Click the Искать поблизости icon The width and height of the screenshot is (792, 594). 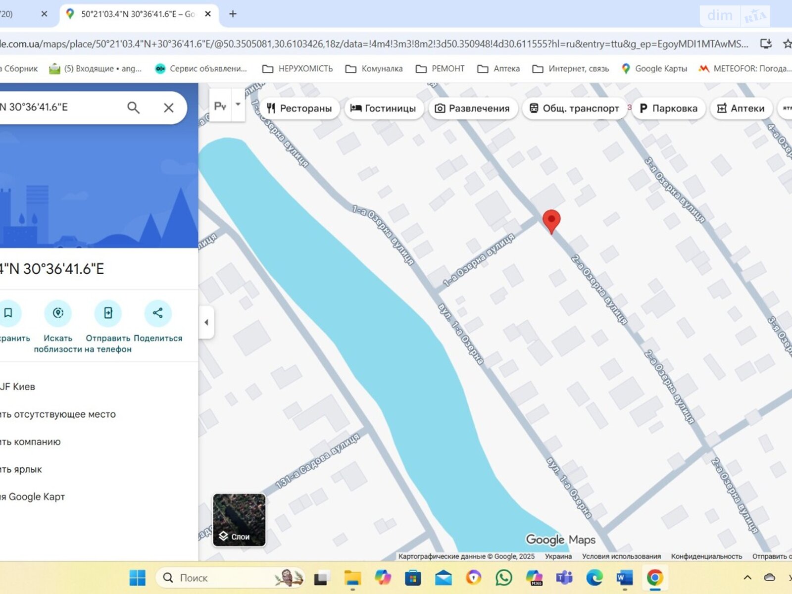click(x=58, y=313)
